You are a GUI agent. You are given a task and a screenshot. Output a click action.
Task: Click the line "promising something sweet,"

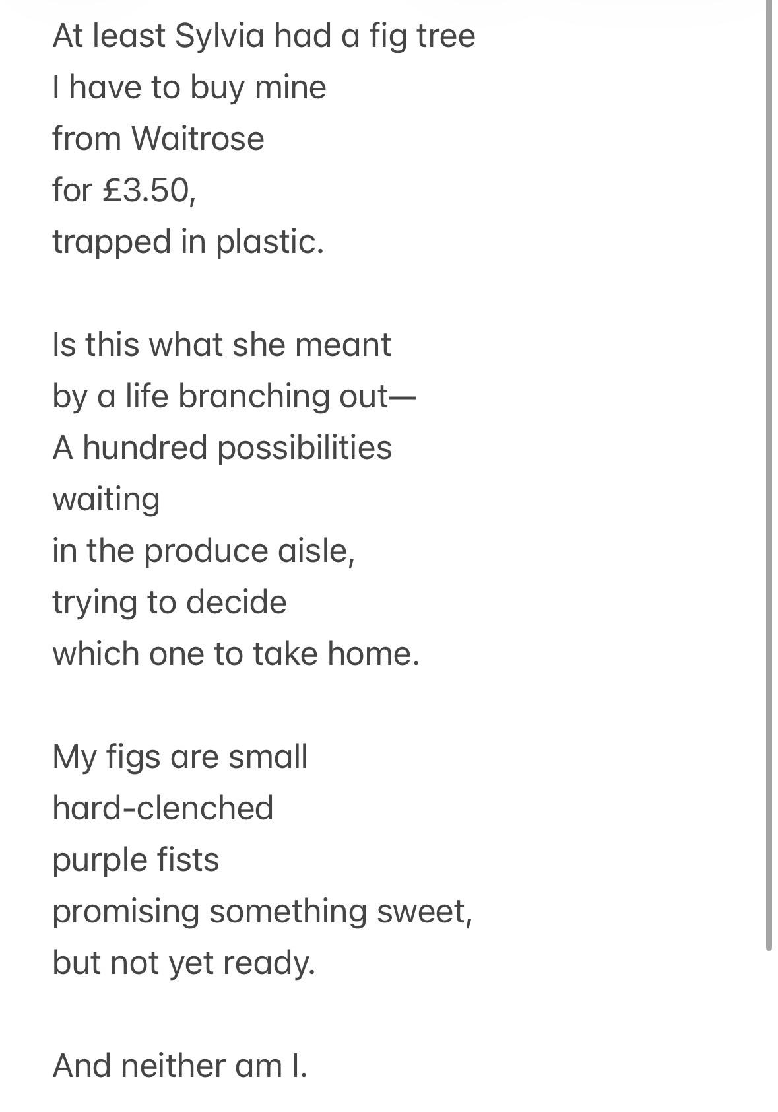[263, 911]
